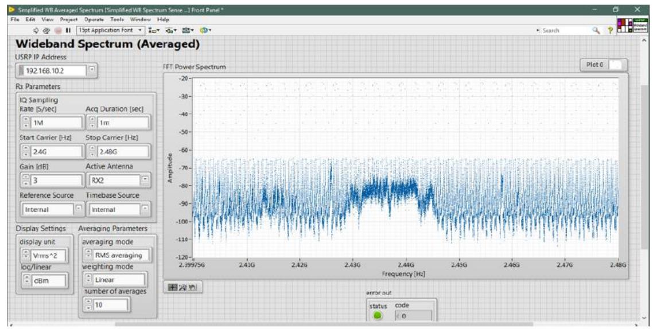The image size is (653, 329).
Task: Open the Tools menu
Action: 117,19
